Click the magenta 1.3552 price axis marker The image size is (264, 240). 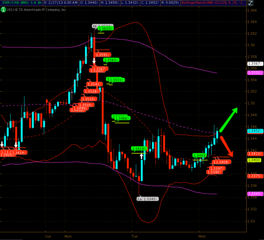[x=255, y=73]
